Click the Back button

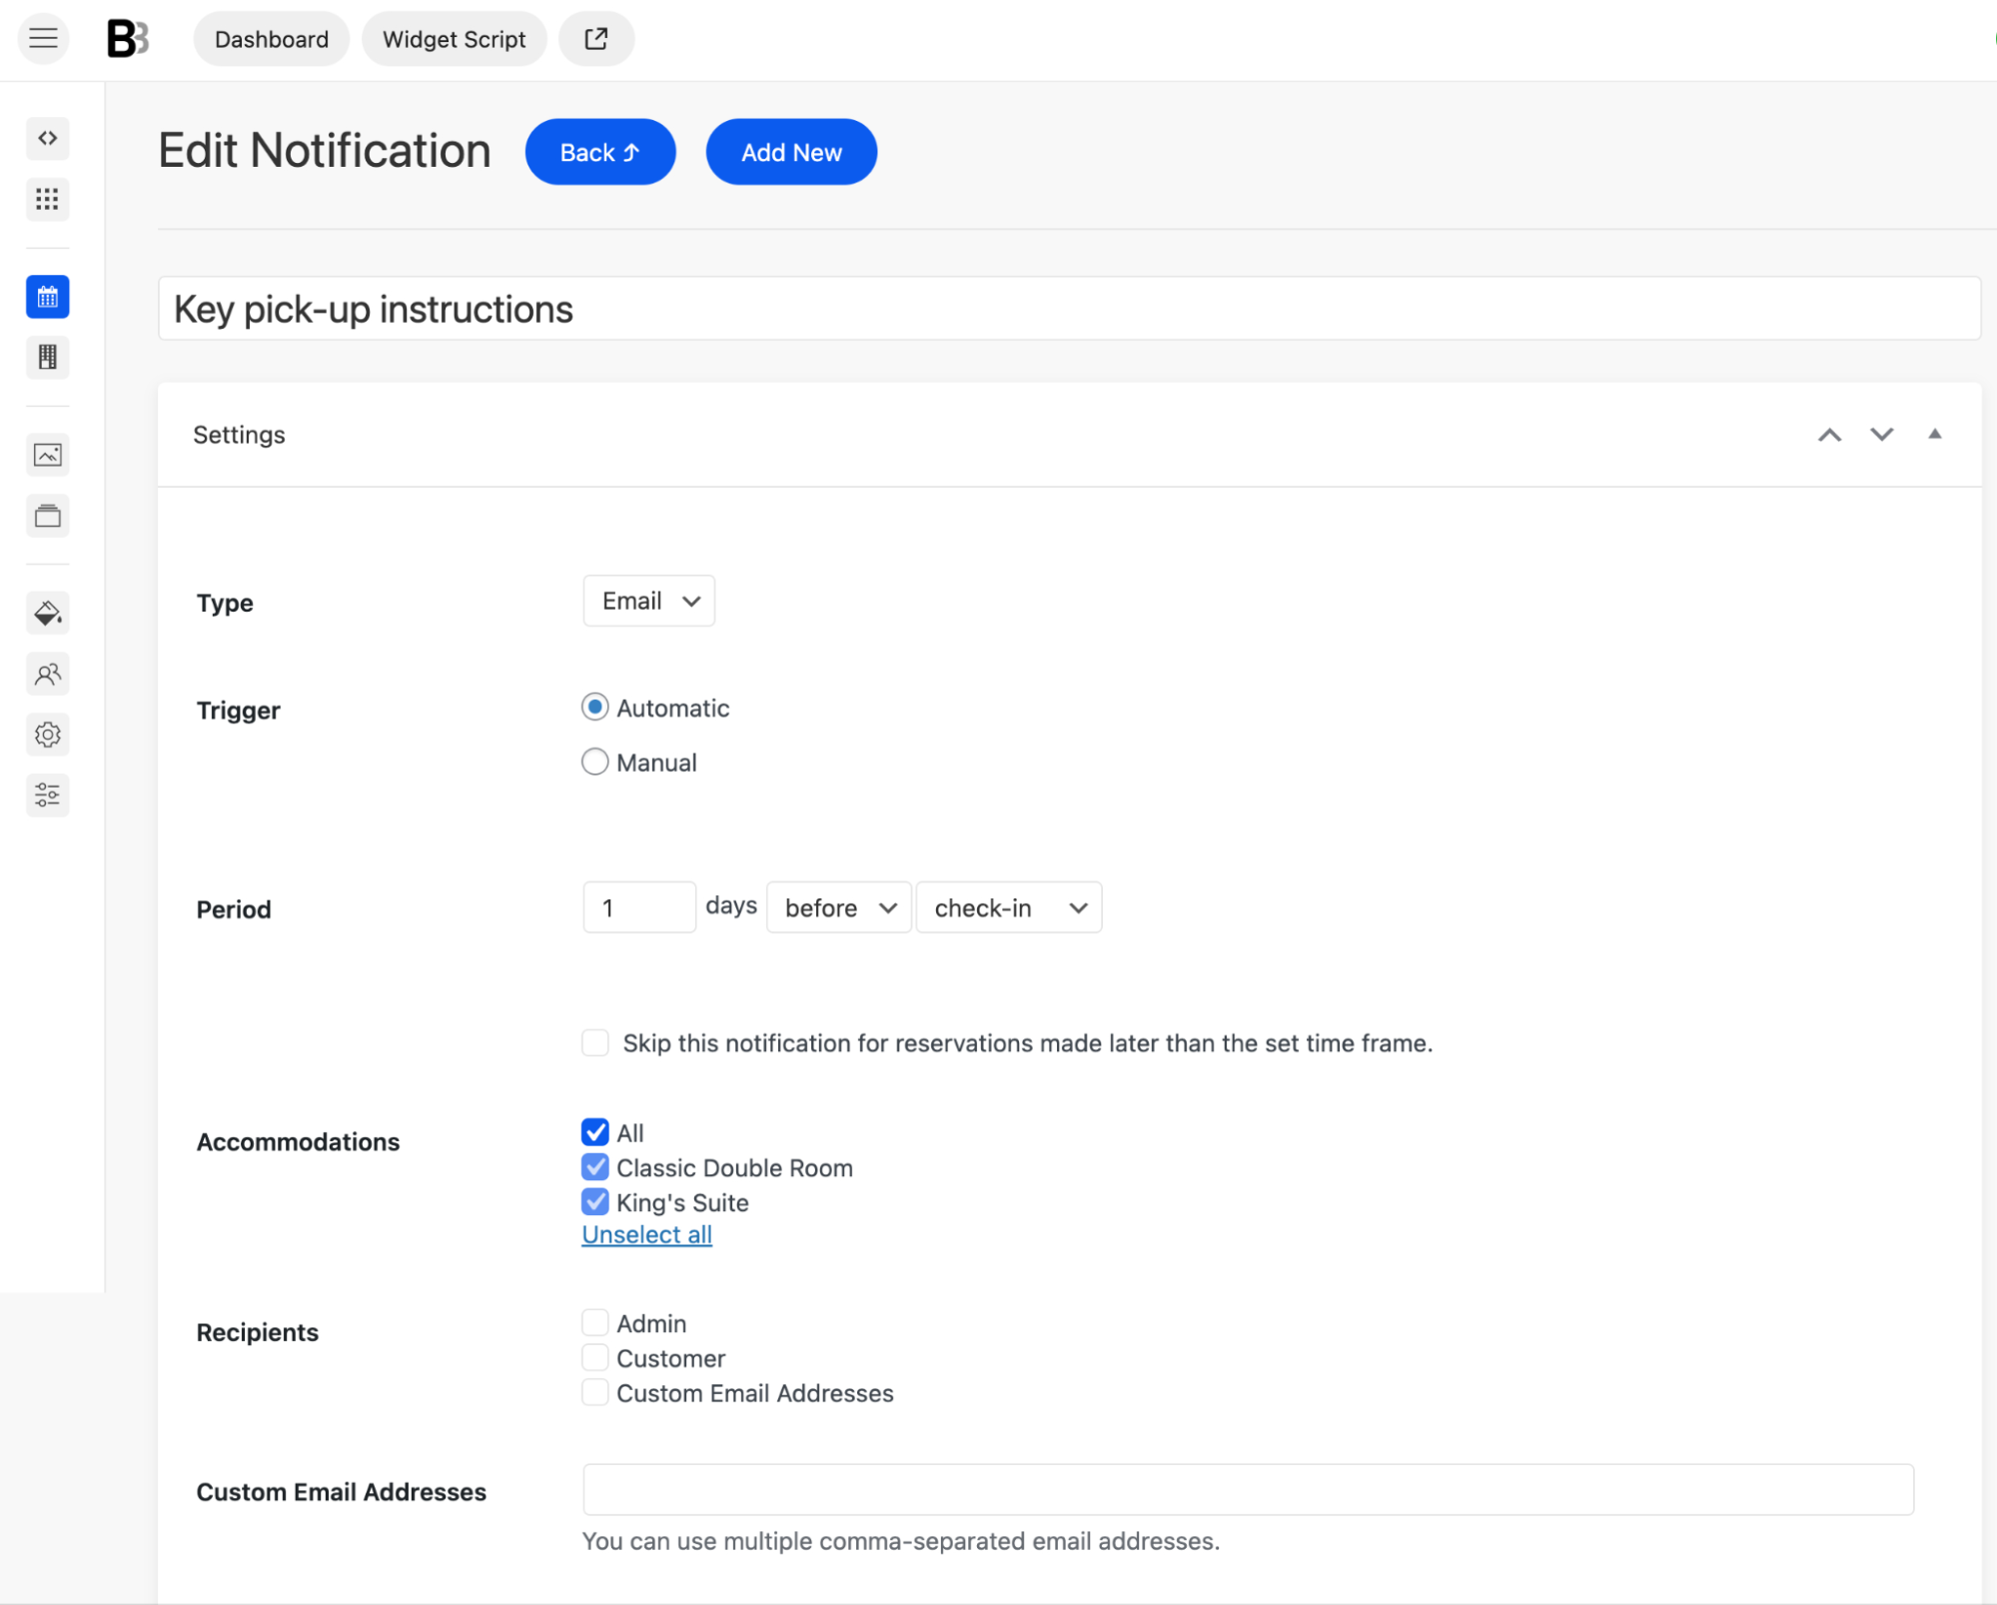pyautogui.click(x=600, y=152)
